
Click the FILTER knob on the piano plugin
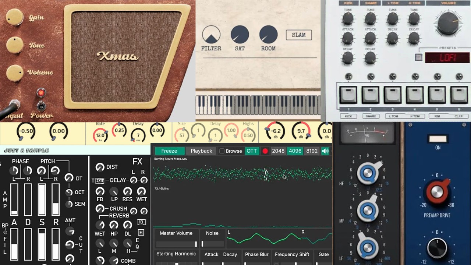click(x=211, y=35)
